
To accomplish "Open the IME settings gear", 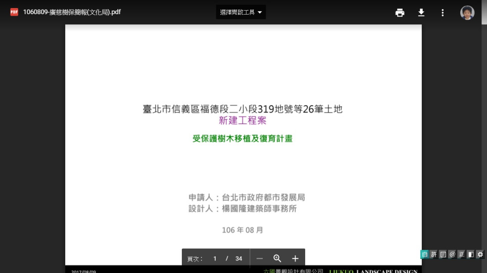I will [480, 254].
